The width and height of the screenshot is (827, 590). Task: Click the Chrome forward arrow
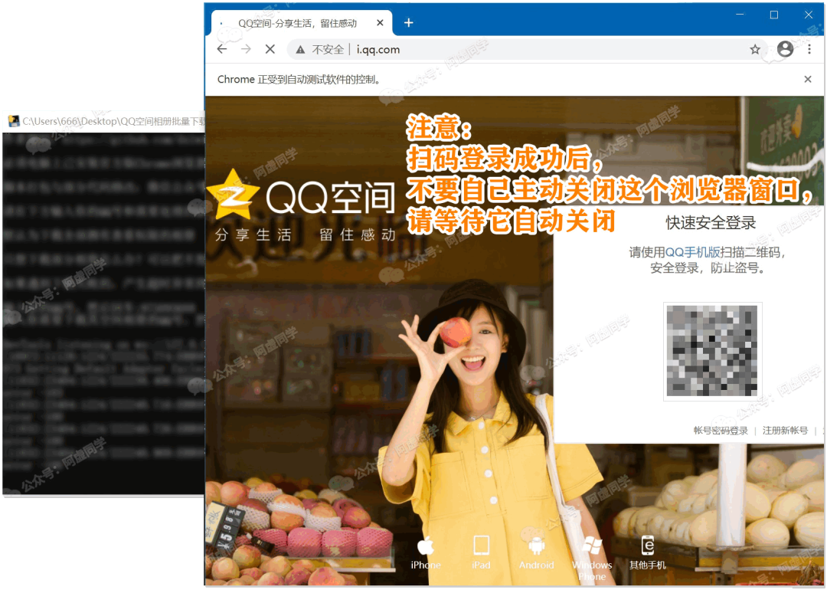pos(246,50)
